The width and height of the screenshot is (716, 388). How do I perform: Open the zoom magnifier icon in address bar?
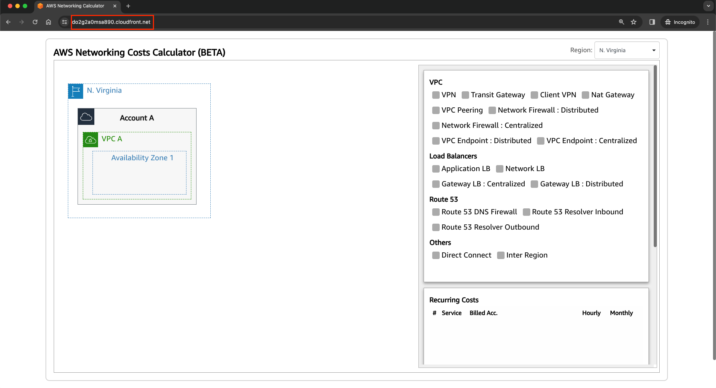coord(621,22)
